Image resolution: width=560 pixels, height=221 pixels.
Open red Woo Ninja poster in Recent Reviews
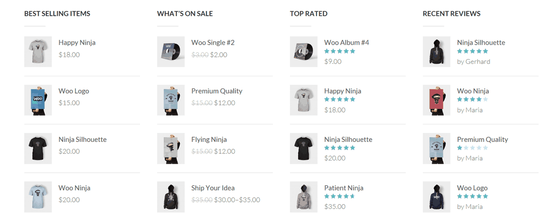point(436,100)
